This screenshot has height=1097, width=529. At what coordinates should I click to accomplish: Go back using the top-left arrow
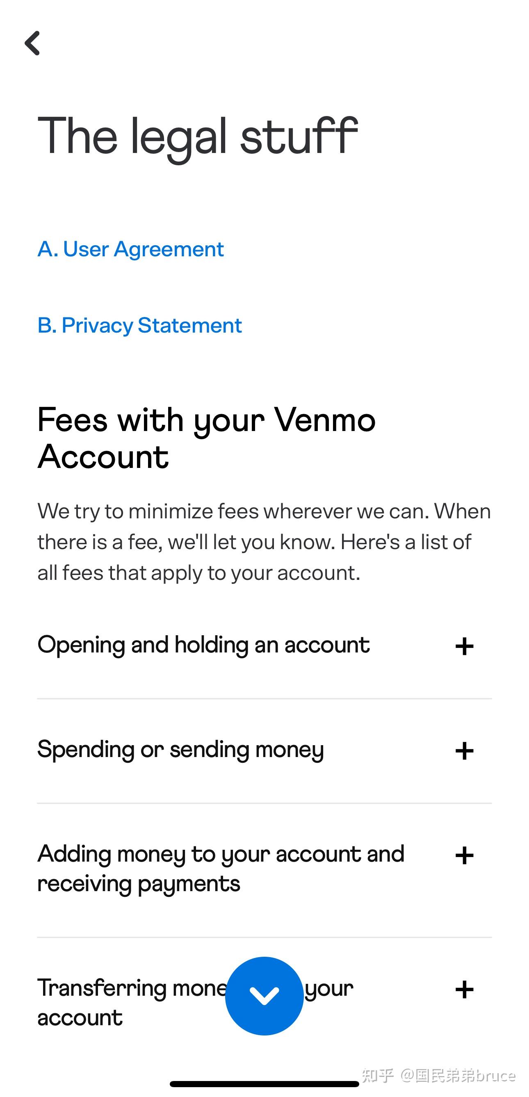(32, 43)
